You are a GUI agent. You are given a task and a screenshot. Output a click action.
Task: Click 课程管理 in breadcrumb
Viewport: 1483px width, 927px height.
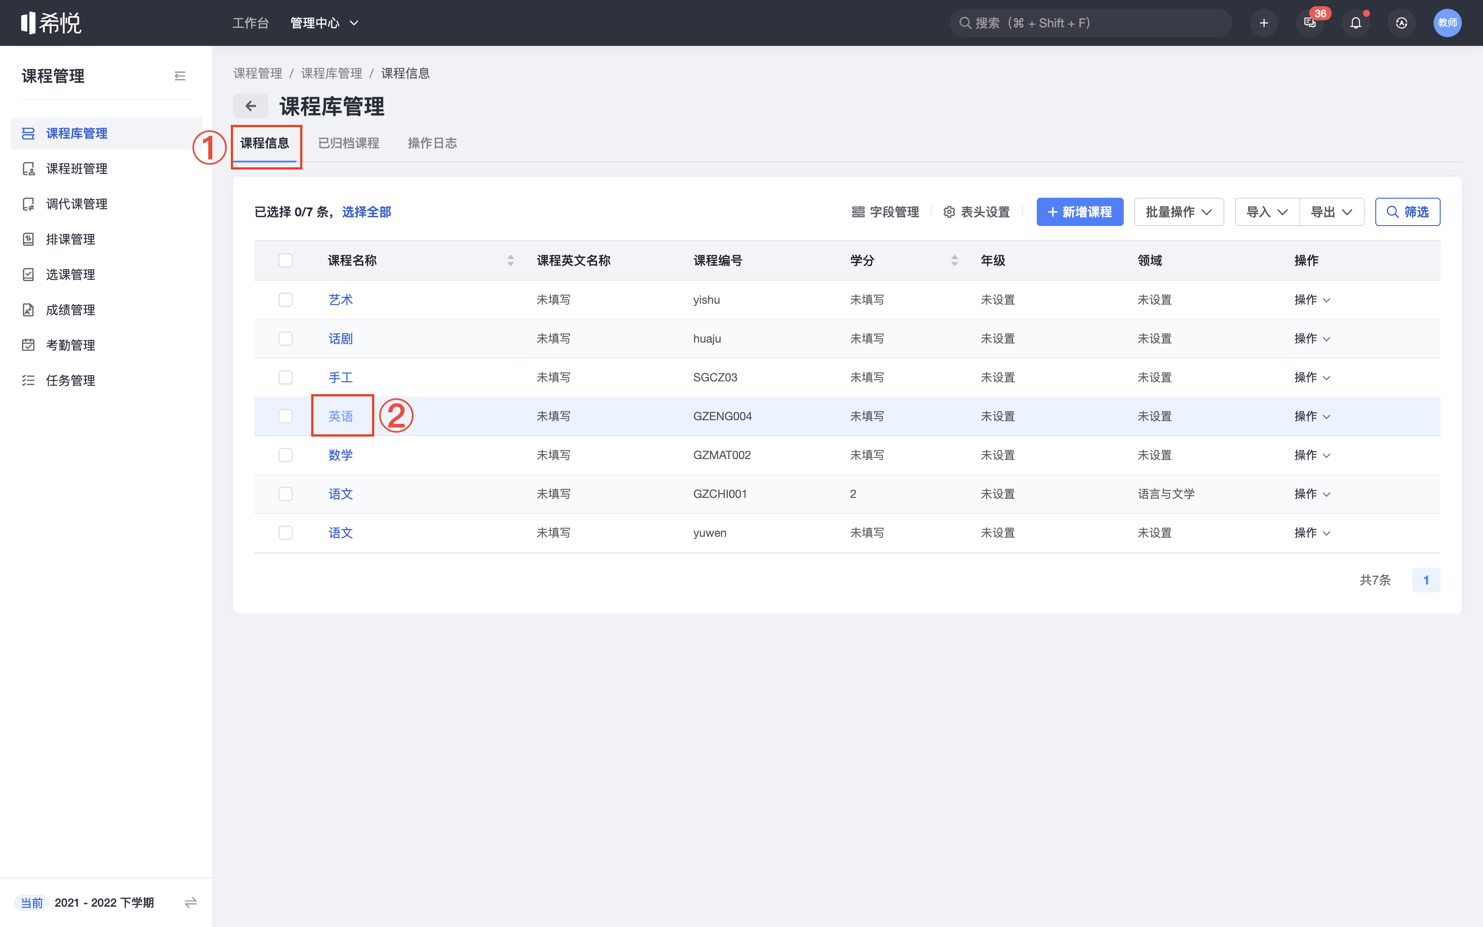pyautogui.click(x=258, y=74)
